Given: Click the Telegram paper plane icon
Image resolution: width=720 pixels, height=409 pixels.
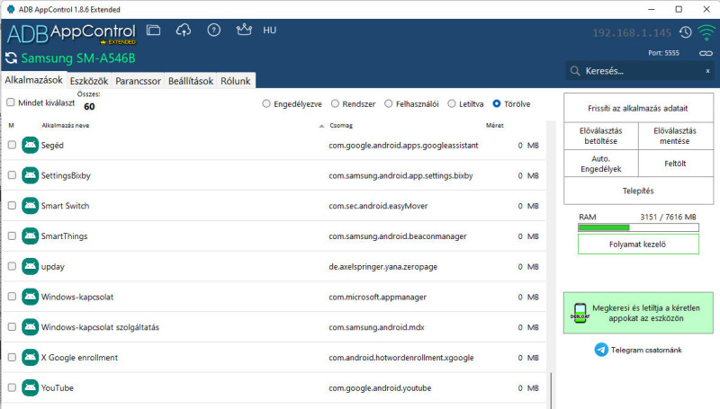Looking at the screenshot, I should coord(601,350).
